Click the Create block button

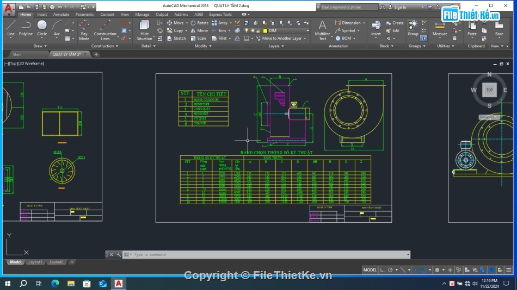pos(395,23)
